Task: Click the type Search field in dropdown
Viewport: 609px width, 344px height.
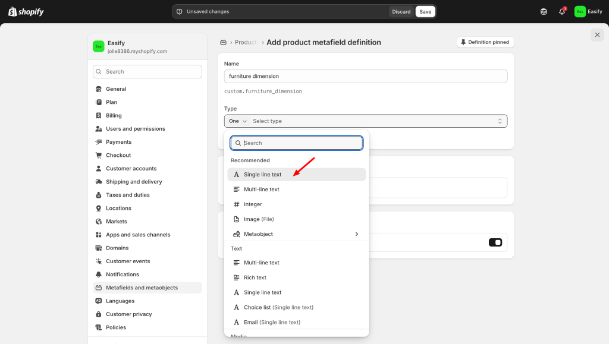Action: (300, 143)
